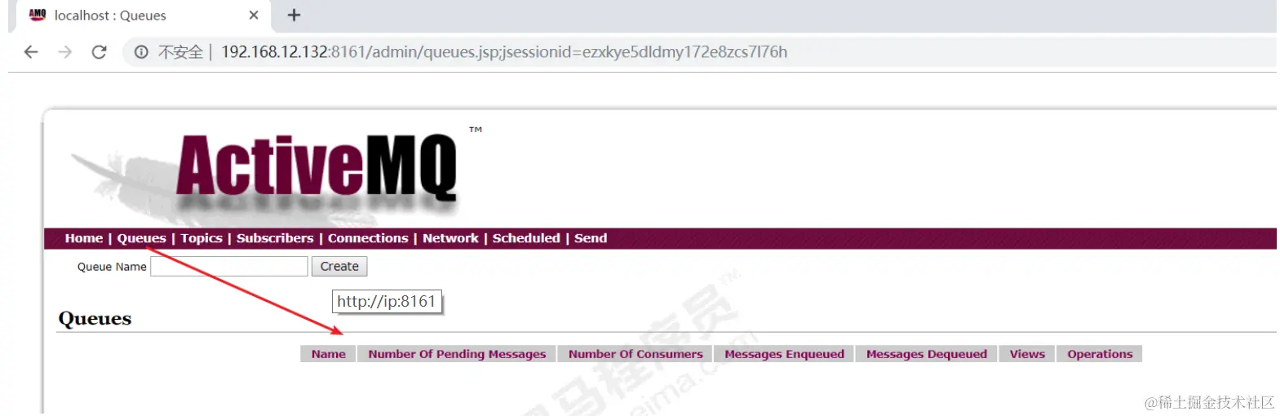Open the Home menu link

tap(84, 238)
